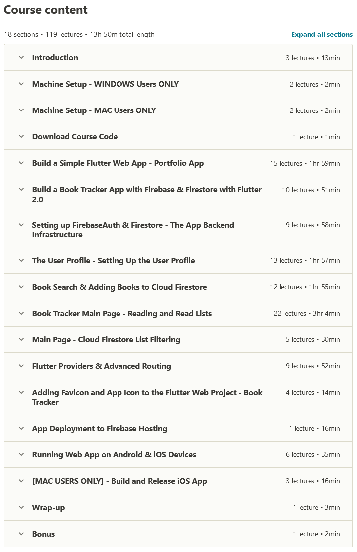Expand Running Web App on Android & iOS chevron
This screenshot has width=357, height=552.
point(21,454)
